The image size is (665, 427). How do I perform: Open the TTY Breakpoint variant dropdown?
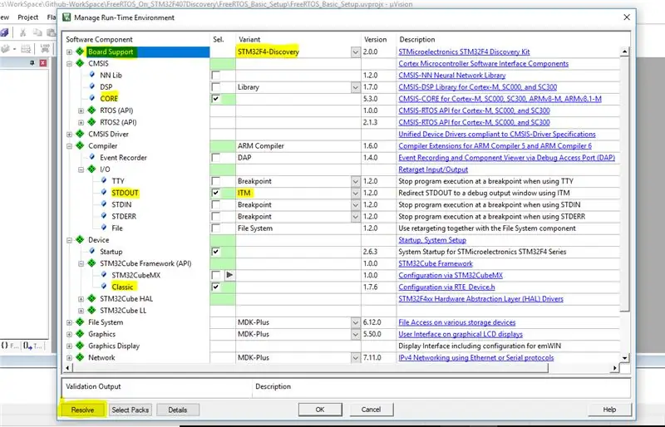pos(356,181)
